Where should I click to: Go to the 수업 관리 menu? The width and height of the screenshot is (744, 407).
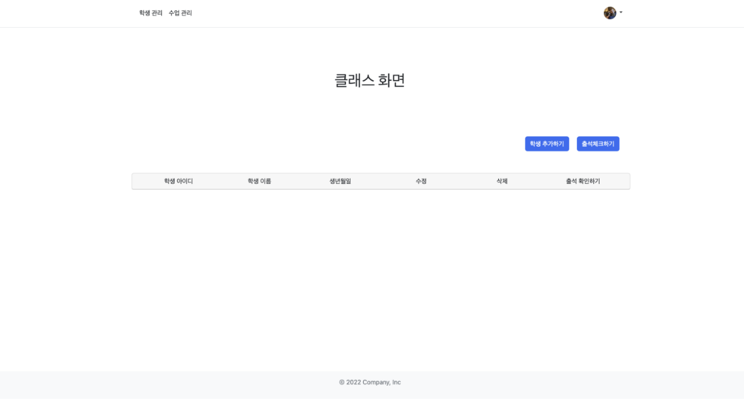[x=180, y=13]
